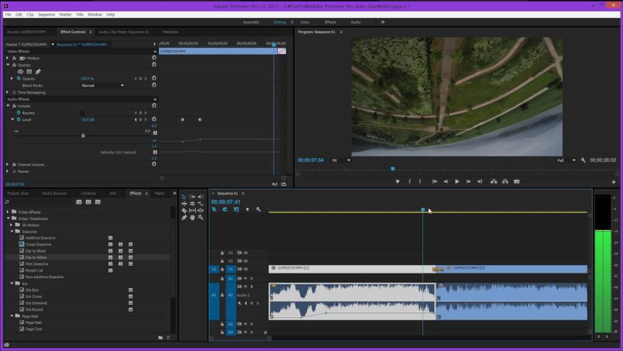Create ellipse mask under Opacity

[x=21, y=72]
